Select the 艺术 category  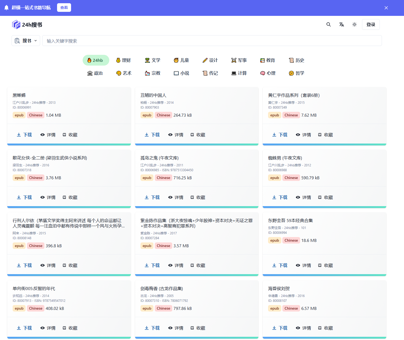(124, 73)
